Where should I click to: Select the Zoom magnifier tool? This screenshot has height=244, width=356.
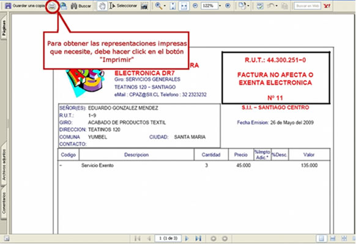point(158,6)
